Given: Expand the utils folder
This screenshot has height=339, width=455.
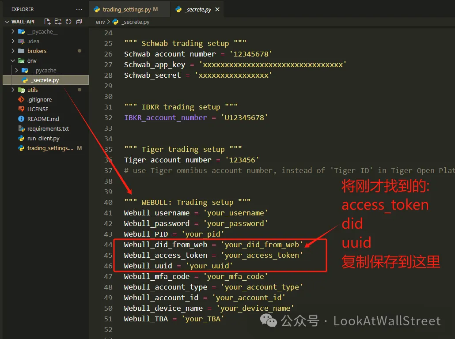Looking at the screenshot, I should click(32, 90).
